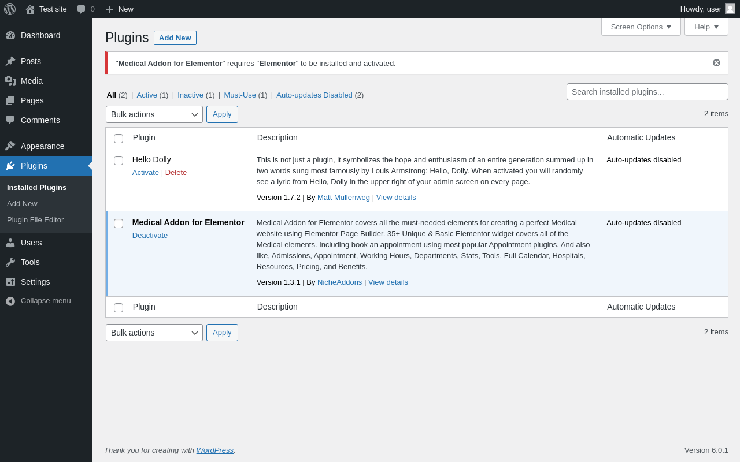Deactivate Medical Addon for Elementor

[x=150, y=235]
